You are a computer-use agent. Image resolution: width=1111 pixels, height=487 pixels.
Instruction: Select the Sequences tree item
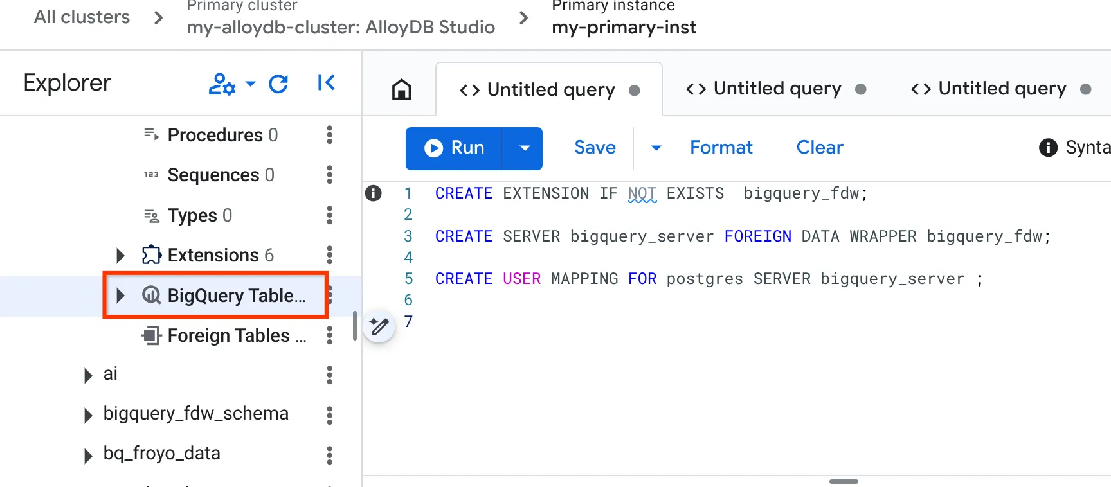pos(221,175)
